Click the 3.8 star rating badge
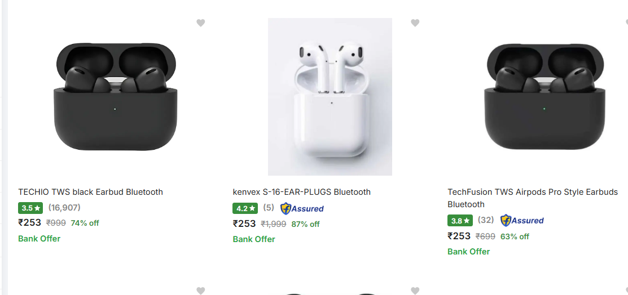This screenshot has height=295, width=628. click(460, 221)
